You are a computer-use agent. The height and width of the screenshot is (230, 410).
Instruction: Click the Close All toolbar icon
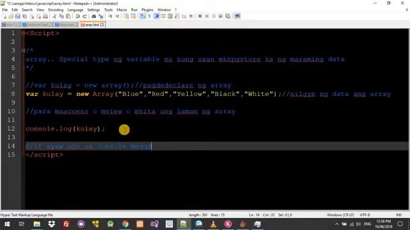click(x=38, y=16)
